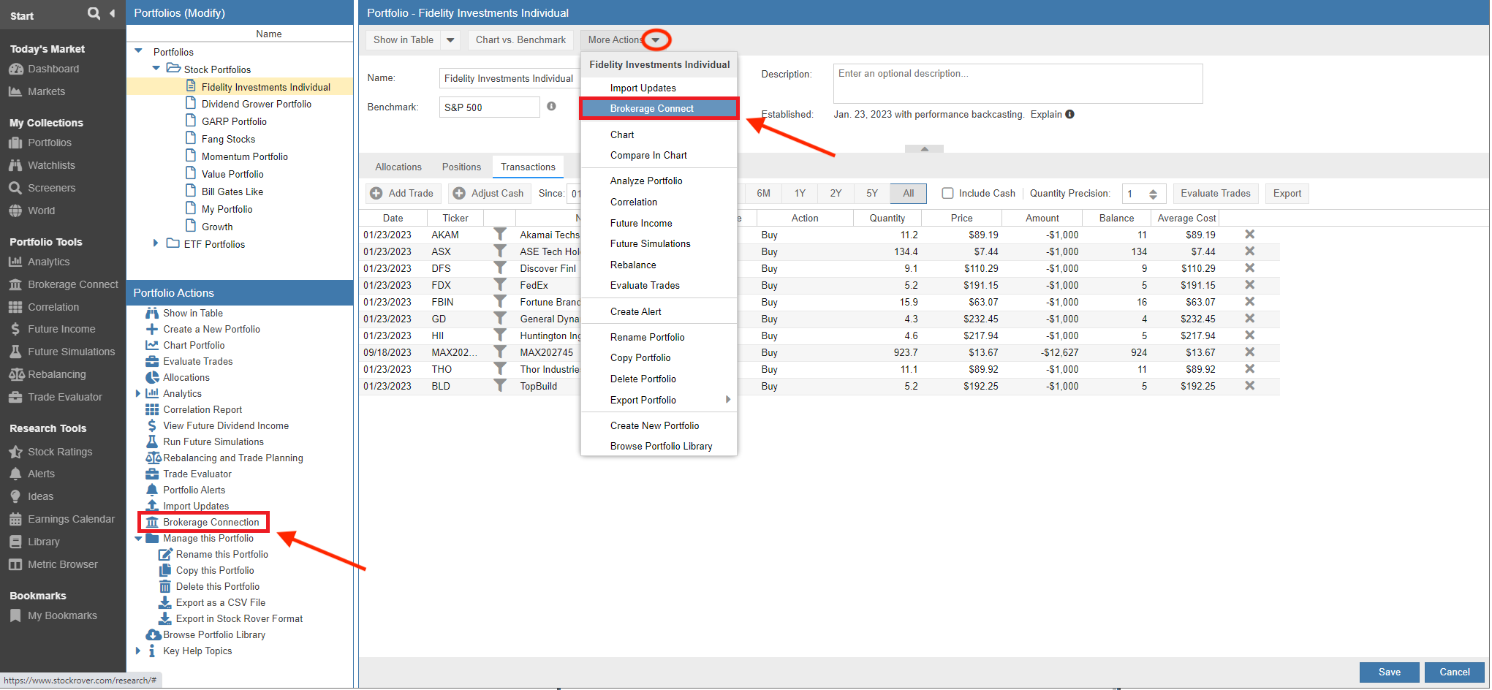Viewport: 1492px width, 690px height.
Task: Toggle the Include Cash checkbox
Action: 947,193
